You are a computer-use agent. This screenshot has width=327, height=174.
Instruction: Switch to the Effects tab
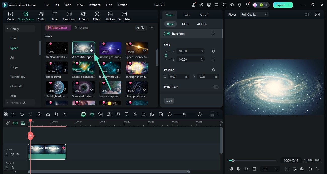[83, 16]
